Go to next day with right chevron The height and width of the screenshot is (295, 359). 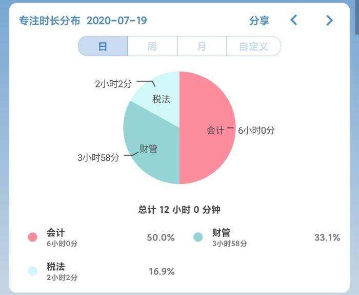click(x=329, y=21)
